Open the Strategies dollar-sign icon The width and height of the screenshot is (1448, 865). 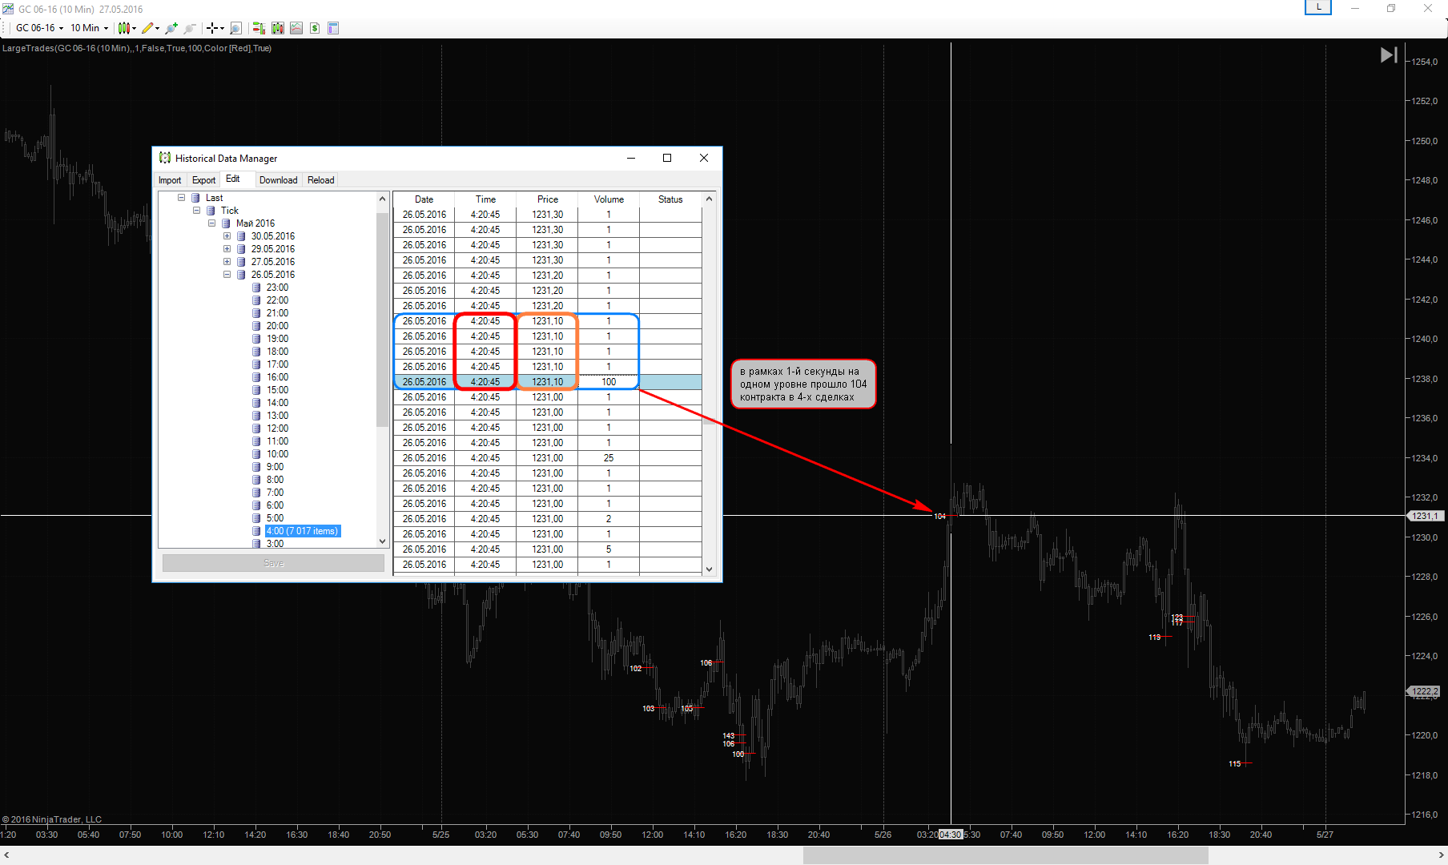[x=315, y=28]
